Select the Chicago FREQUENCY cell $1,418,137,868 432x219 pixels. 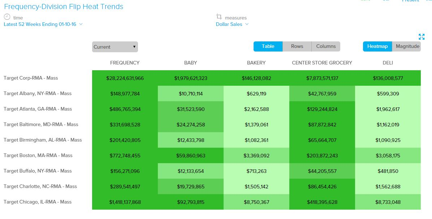125,202
